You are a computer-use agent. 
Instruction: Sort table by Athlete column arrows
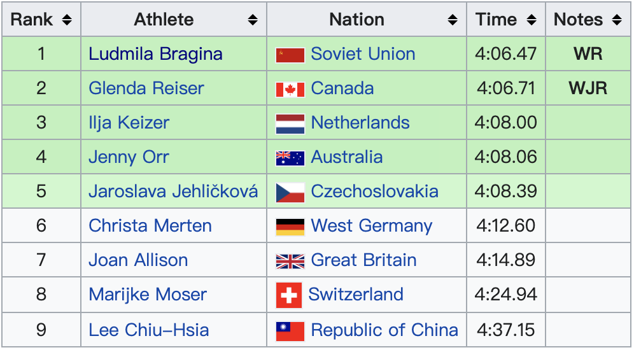[x=253, y=20]
